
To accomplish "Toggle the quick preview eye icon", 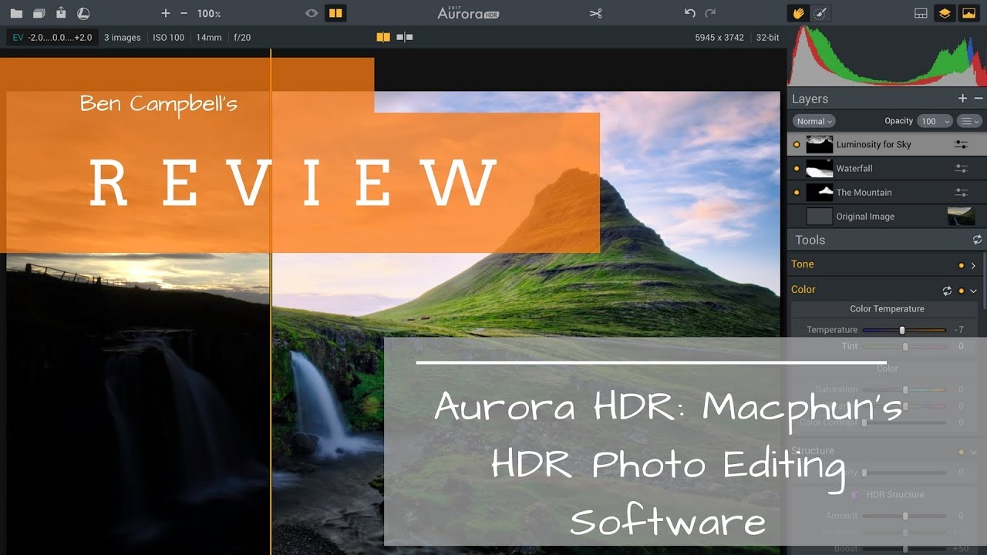I will (312, 13).
